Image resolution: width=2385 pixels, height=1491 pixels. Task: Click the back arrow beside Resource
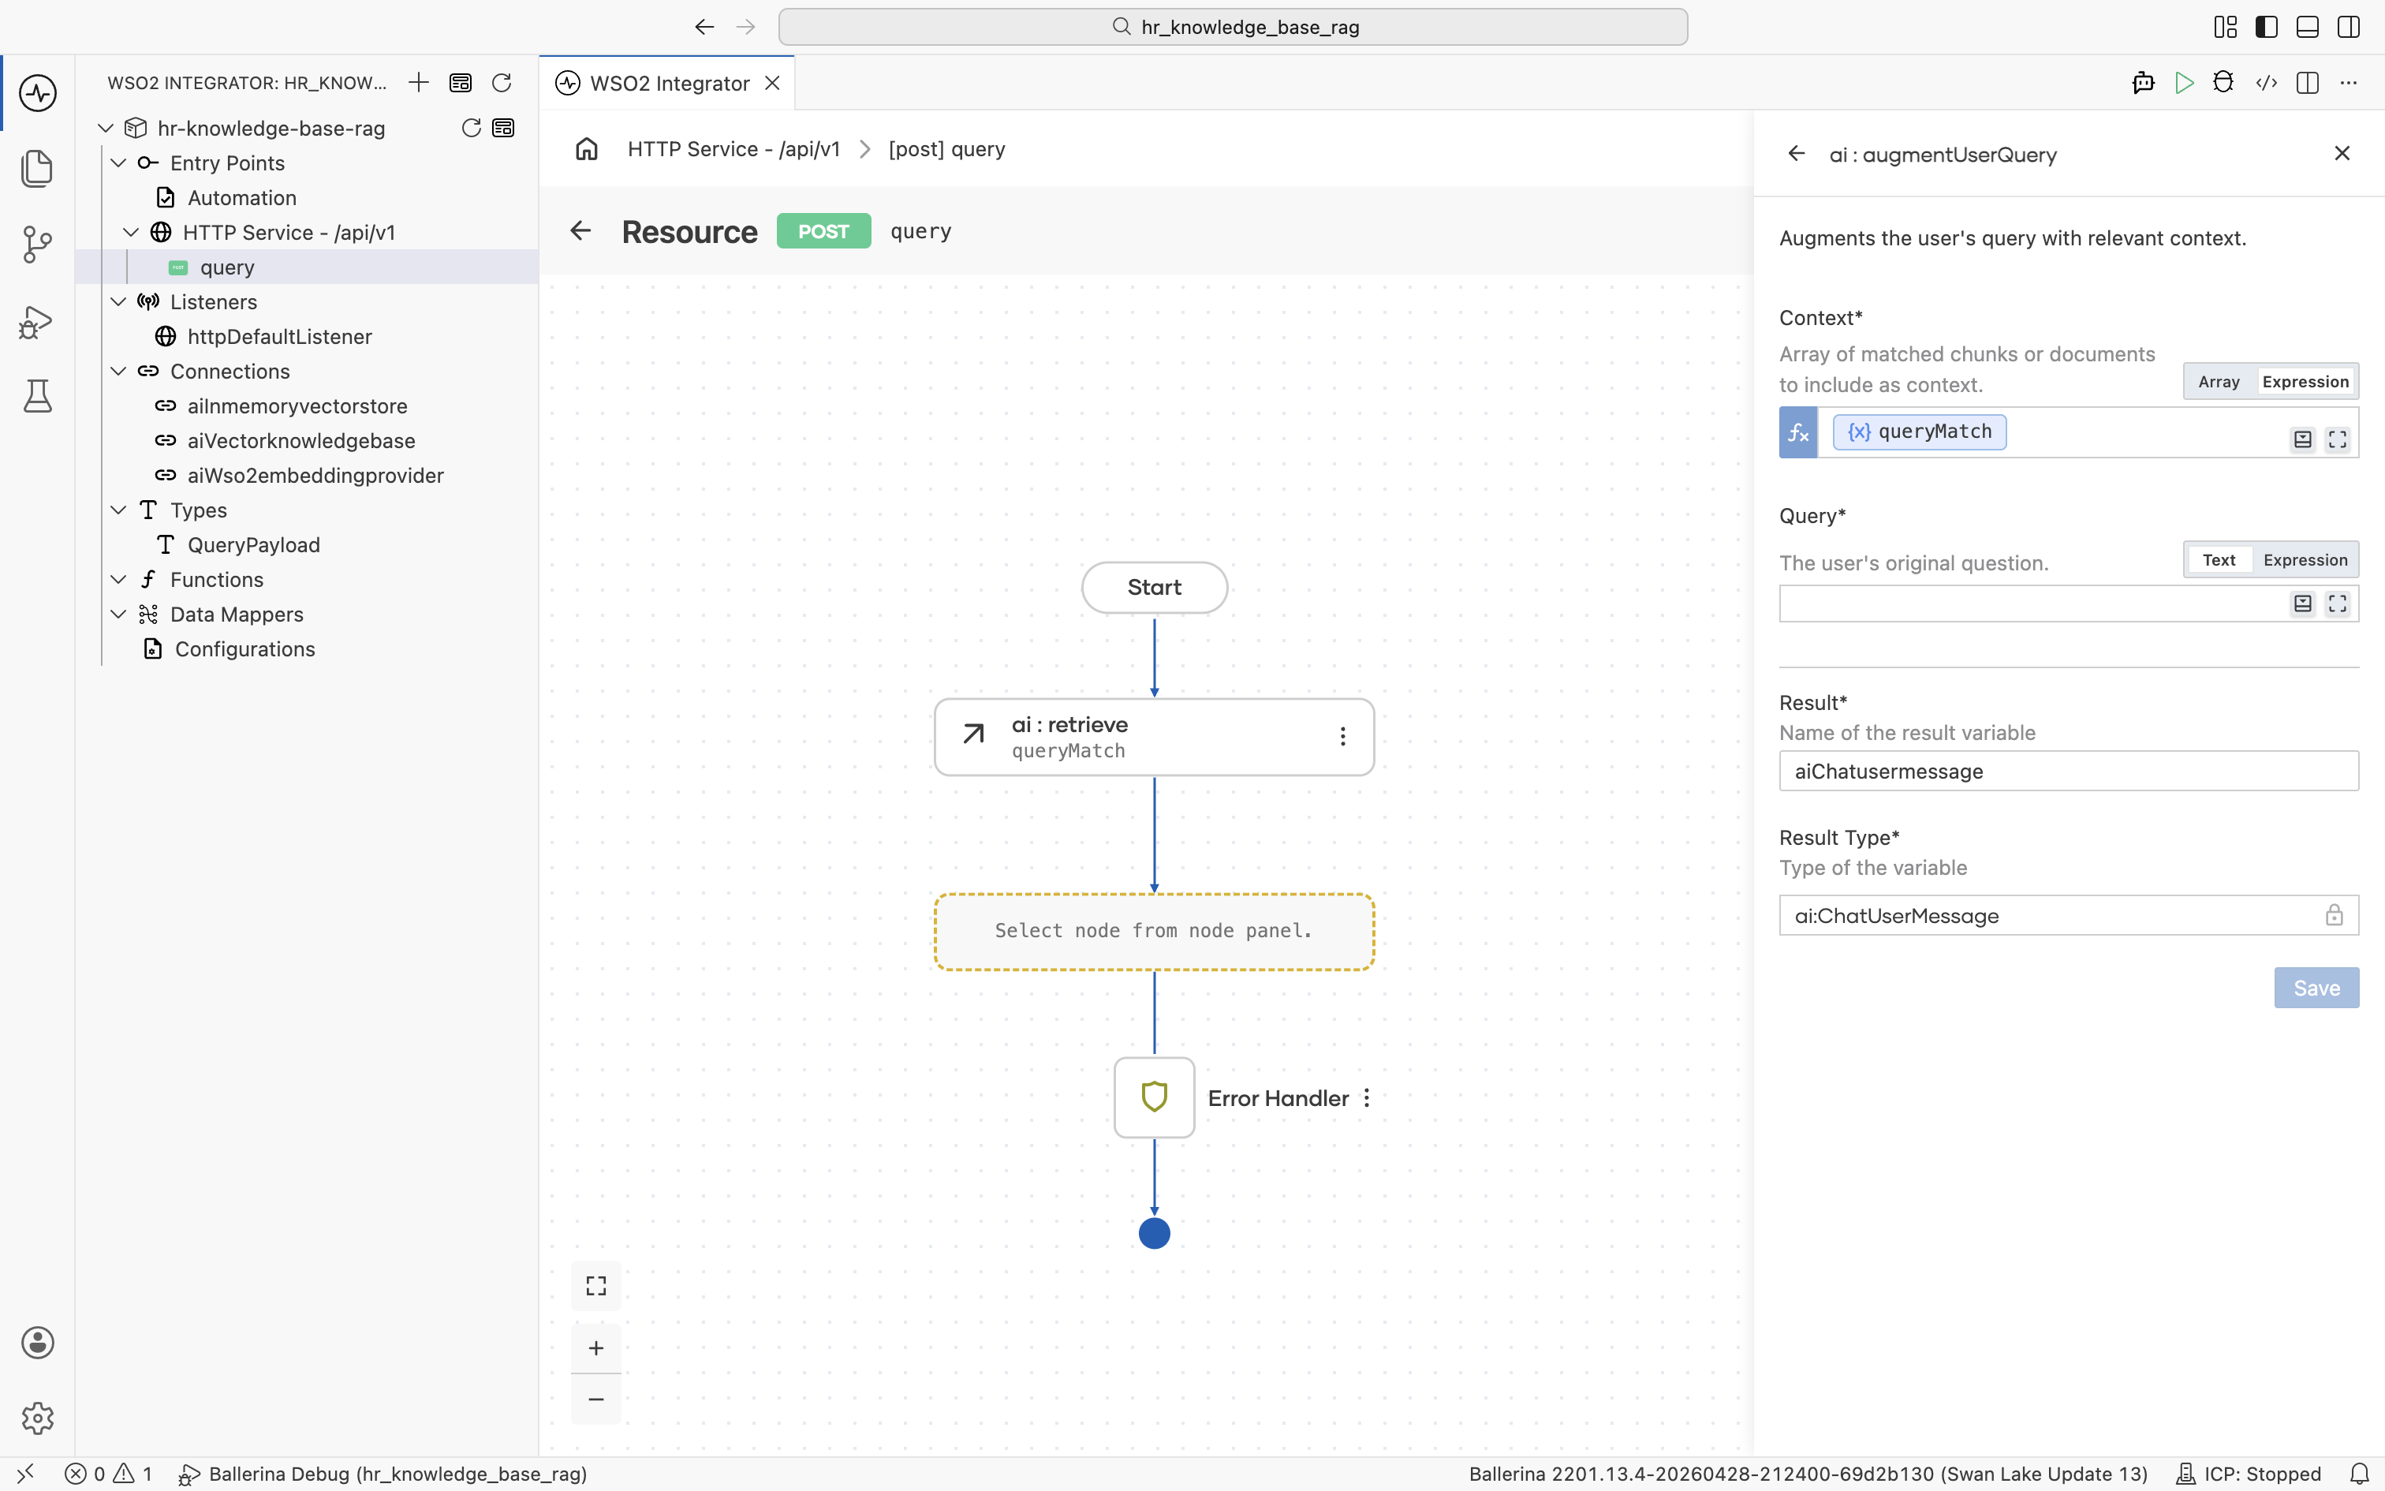580,230
